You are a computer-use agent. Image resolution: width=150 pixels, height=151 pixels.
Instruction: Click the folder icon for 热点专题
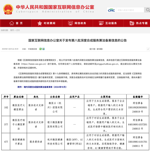pyautogui.click(x=132, y=23)
